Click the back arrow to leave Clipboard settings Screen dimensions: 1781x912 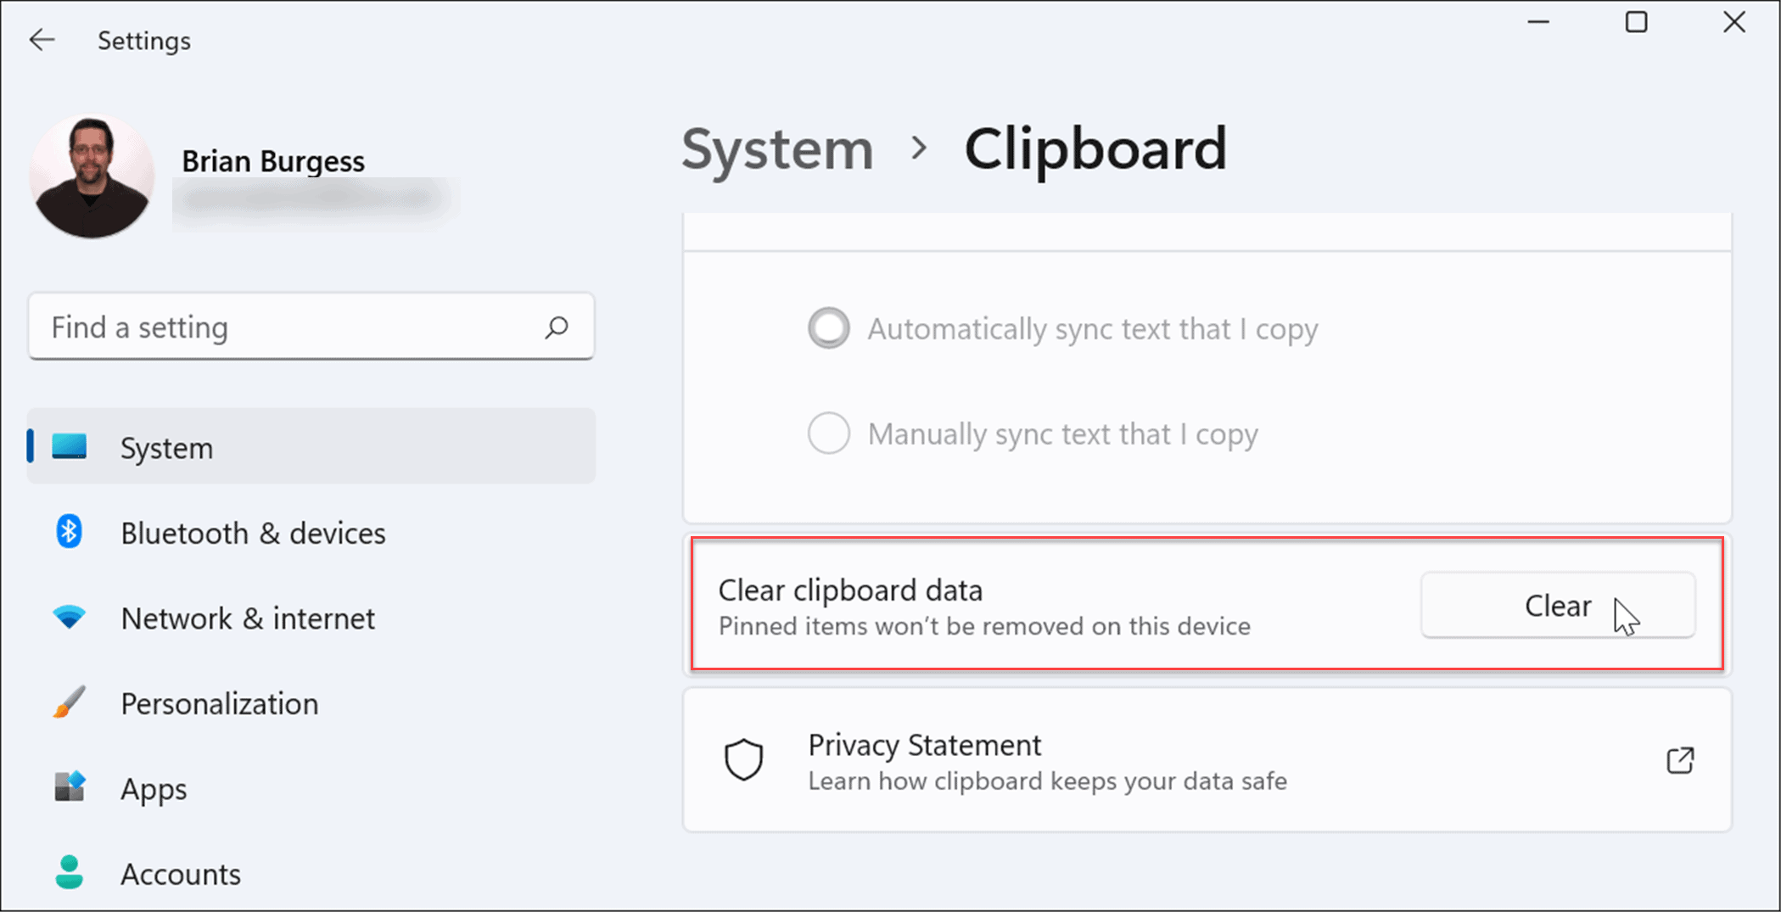tap(42, 39)
